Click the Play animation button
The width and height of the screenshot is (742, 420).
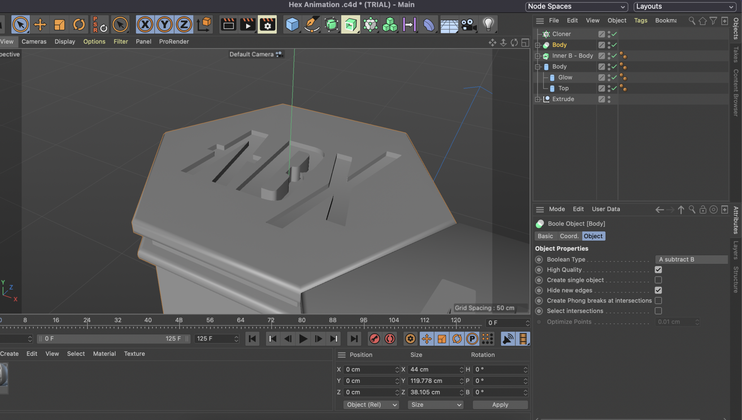(303, 338)
